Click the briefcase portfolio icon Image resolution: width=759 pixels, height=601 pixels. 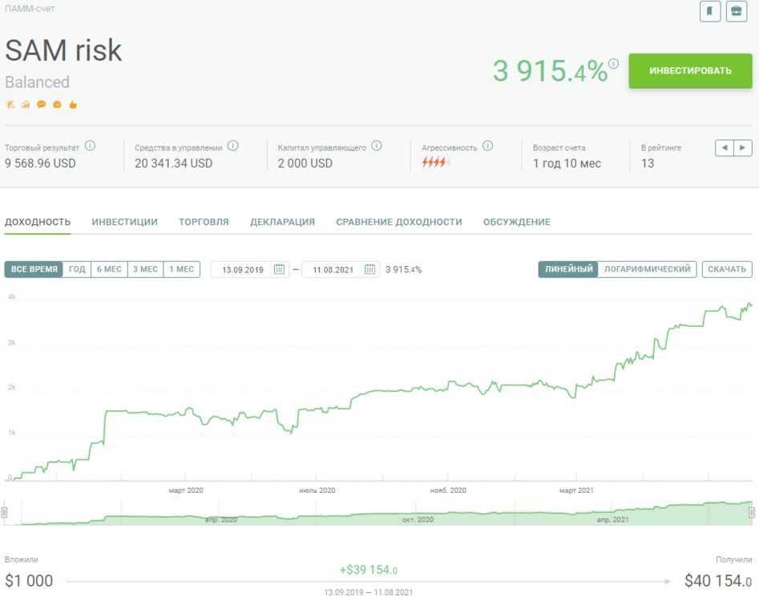[737, 11]
